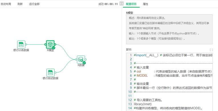
Task: Click the connection line from 银行训练数据 to R模型
Action: (x=36, y=45)
